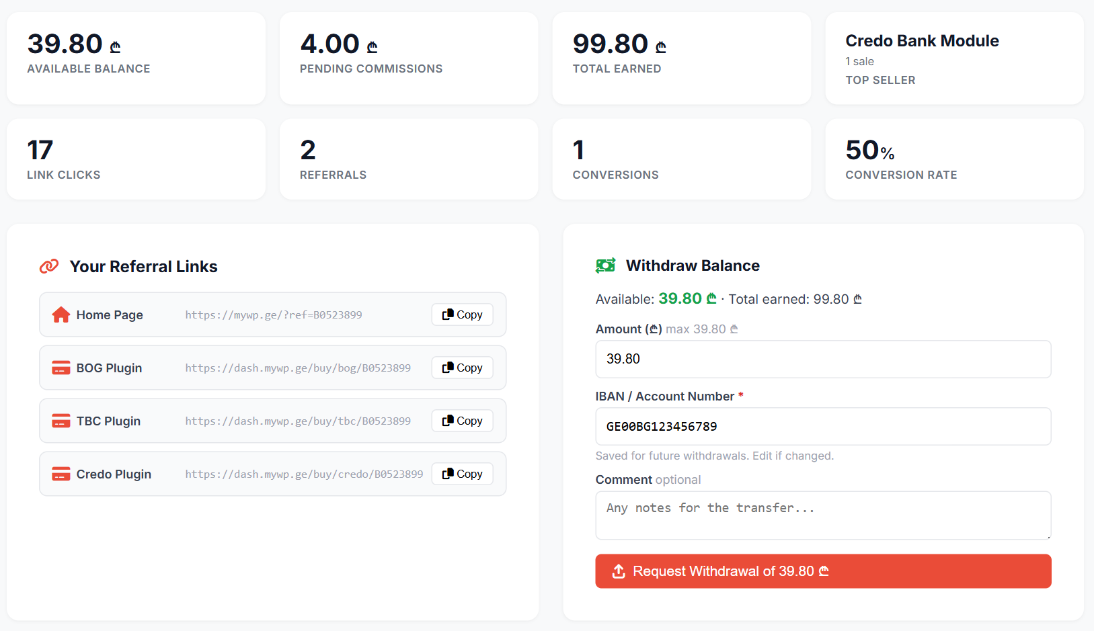Select the Home Page referral URL text
Viewport: 1094px width, 631px height.
[x=273, y=314]
